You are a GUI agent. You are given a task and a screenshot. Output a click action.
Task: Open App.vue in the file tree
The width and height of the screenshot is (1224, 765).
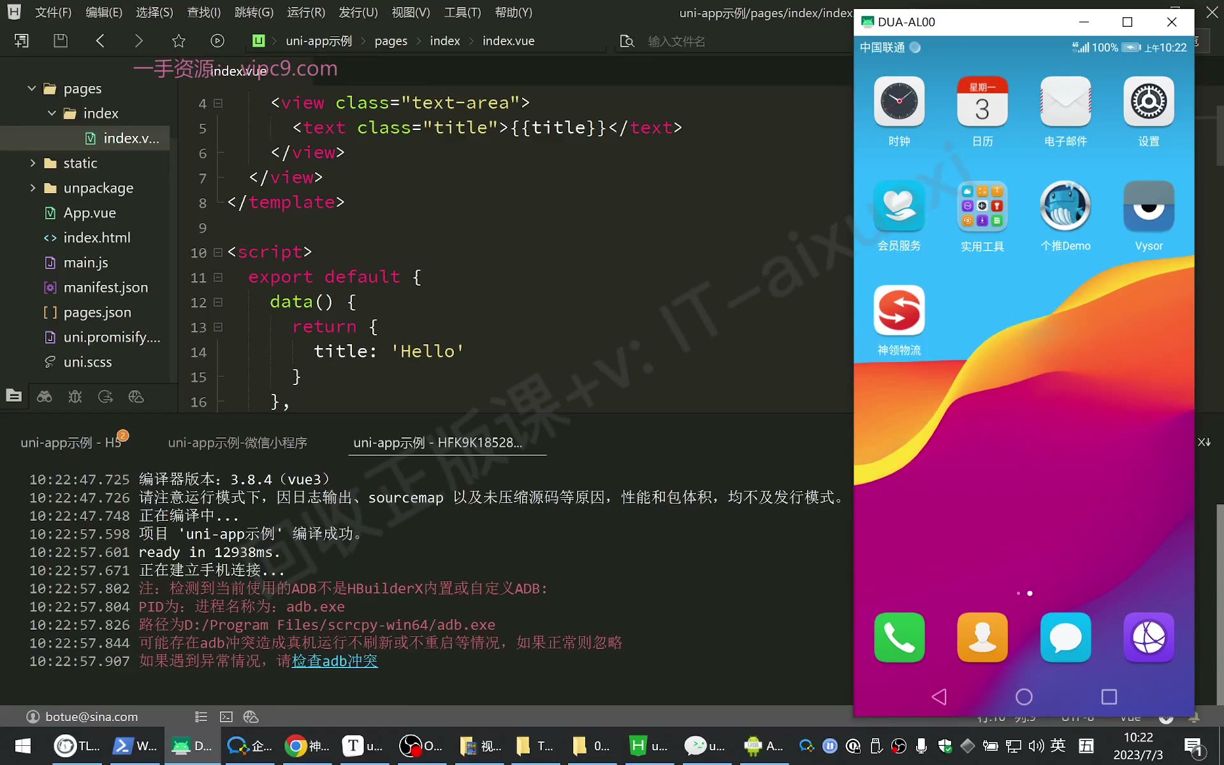coord(89,213)
